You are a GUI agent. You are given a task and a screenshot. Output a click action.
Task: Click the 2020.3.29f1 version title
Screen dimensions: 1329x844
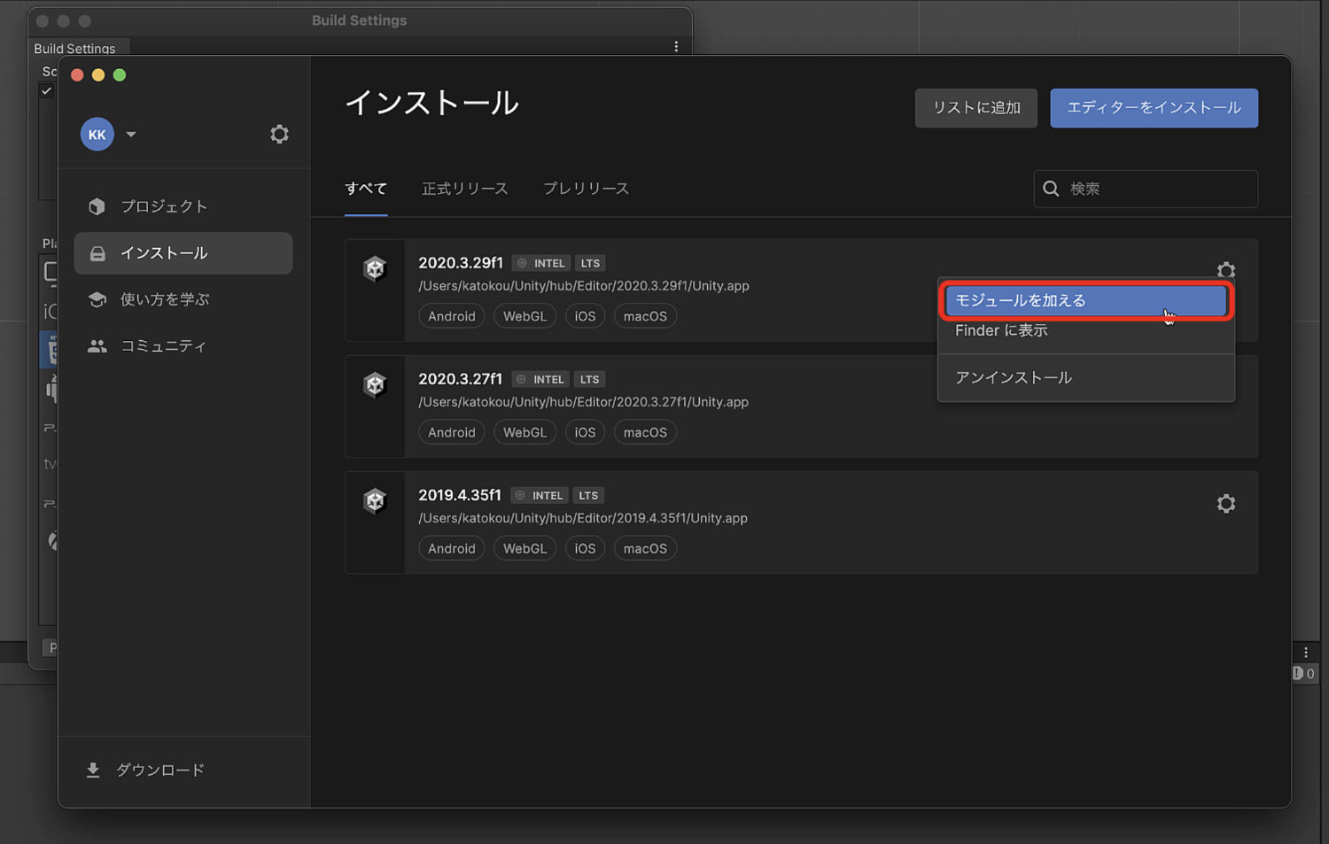click(461, 263)
